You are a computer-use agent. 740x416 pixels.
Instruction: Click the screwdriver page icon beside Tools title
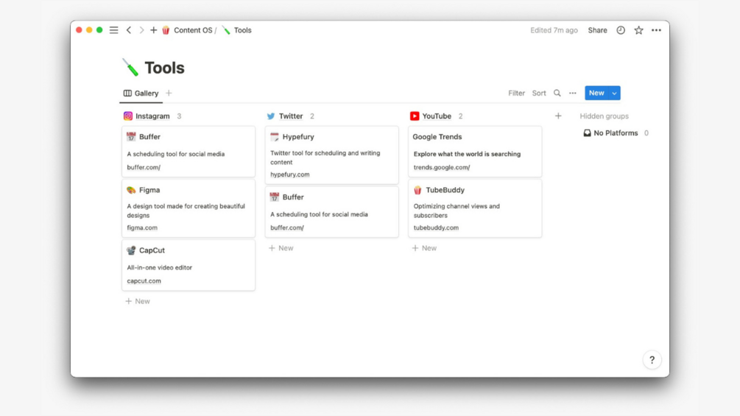click(x=130, y=68)
